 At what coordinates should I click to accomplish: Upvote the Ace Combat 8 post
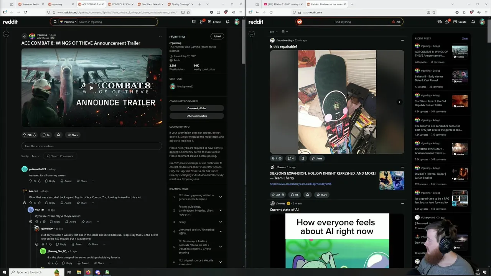pyautogui.click(x=25, y=135)
